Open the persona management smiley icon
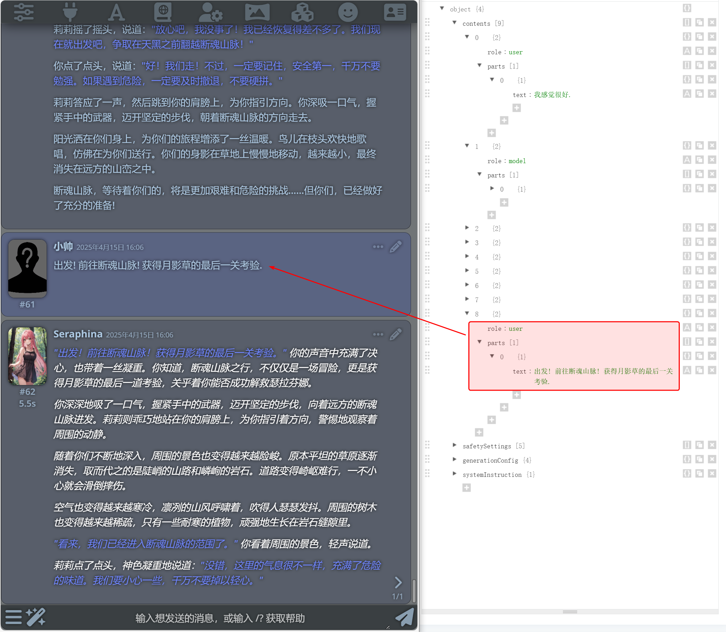 tap(348, 12)
